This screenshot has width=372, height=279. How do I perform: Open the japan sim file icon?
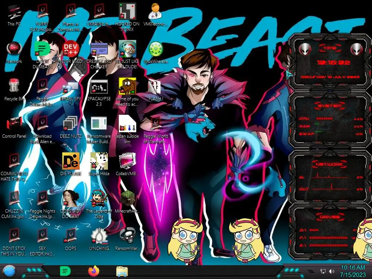[127, 124]
